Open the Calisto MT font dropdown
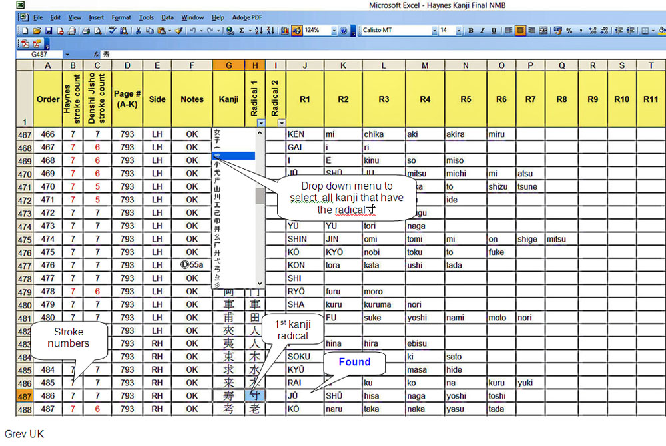666x446 pixels. 434,31
